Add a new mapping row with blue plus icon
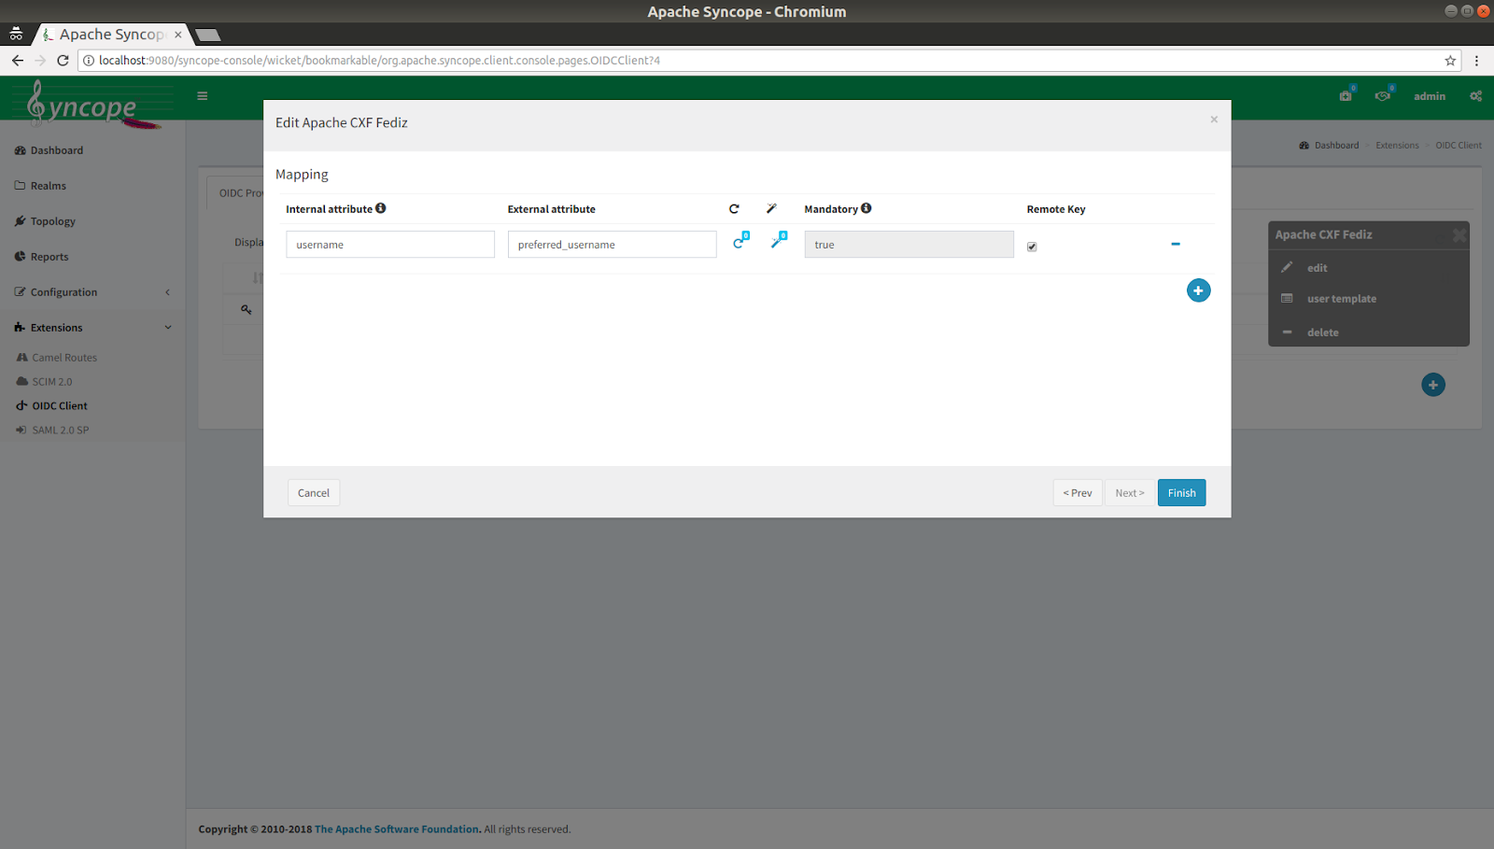Viewport: 1494px width, 849px height. (1198, 290)
